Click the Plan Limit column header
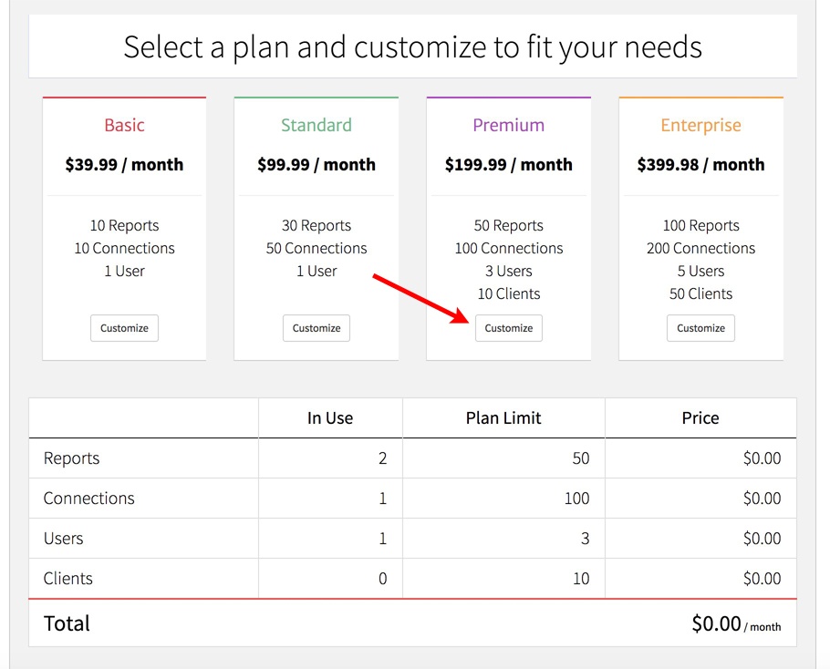Image resolution: width=830 pixels, height=669 pixels. (x=503, y=417)
